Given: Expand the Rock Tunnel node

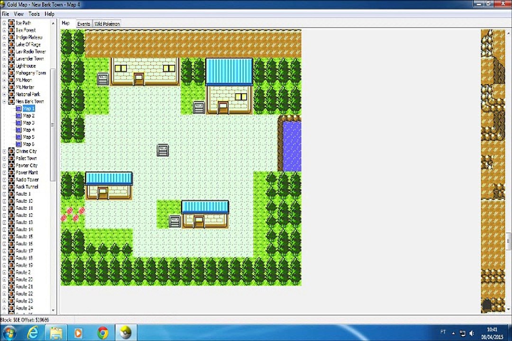Looking at the screenshot, I should [x=4, y=187].
